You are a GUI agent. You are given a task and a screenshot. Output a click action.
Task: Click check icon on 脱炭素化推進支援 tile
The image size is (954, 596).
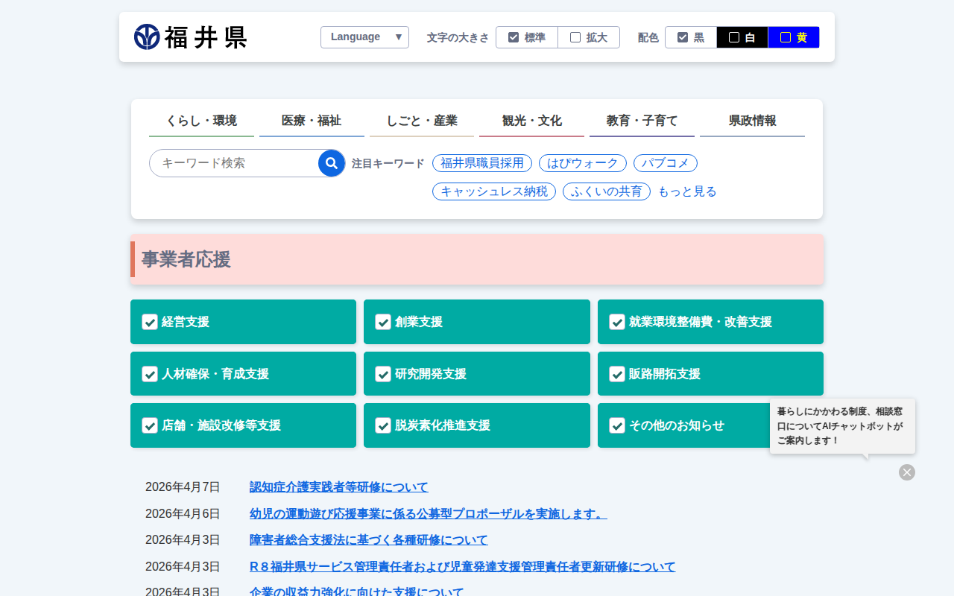[x=383, y=425]
